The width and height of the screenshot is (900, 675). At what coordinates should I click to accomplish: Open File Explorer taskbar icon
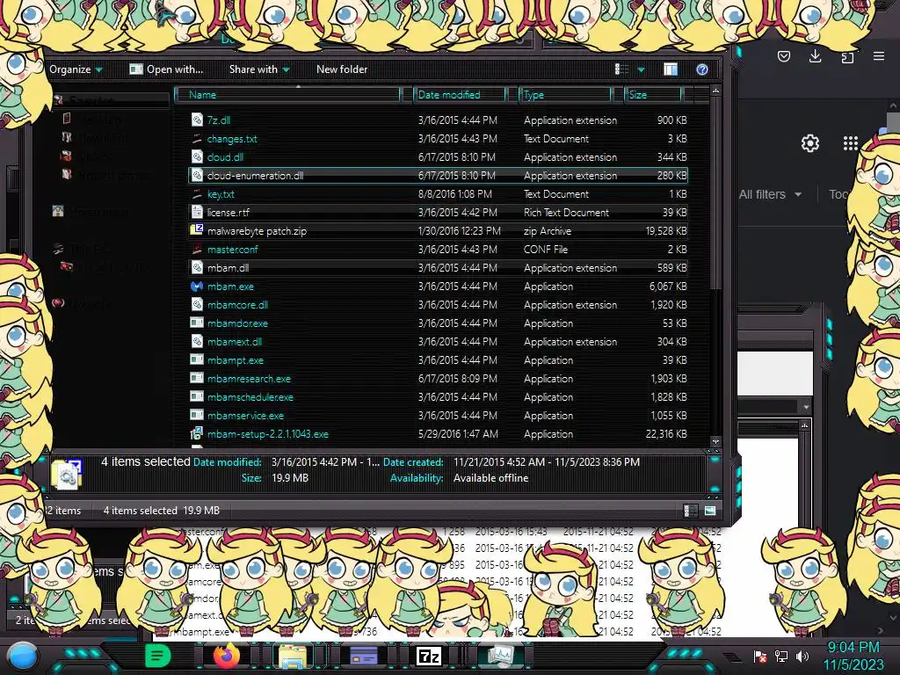(293, 656)
